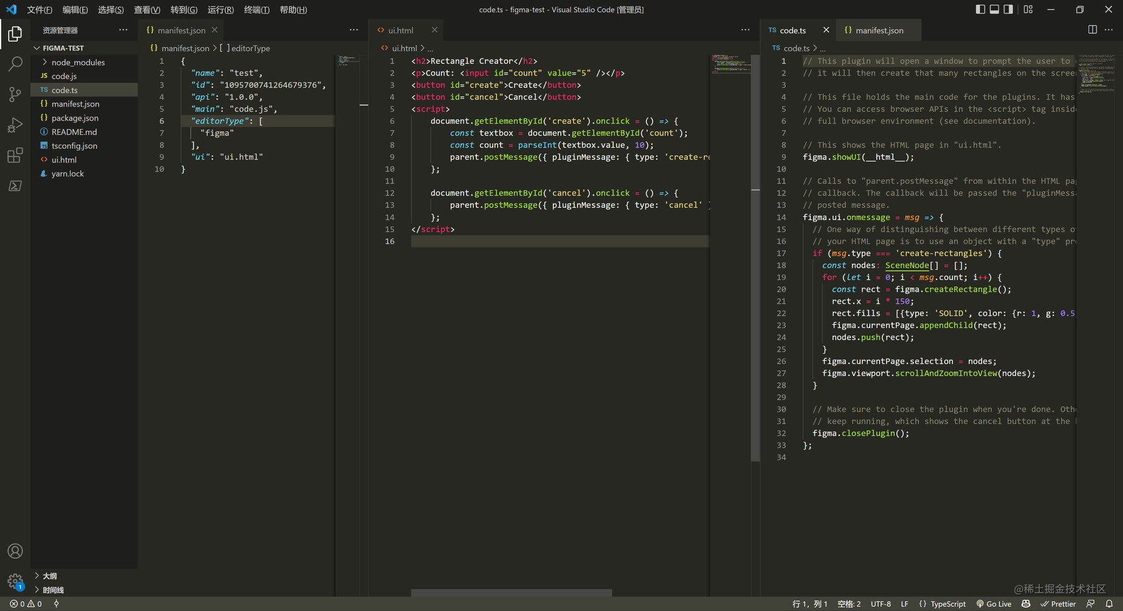Close the ui.html tab
1123x611 pixels.
(435, 30)
